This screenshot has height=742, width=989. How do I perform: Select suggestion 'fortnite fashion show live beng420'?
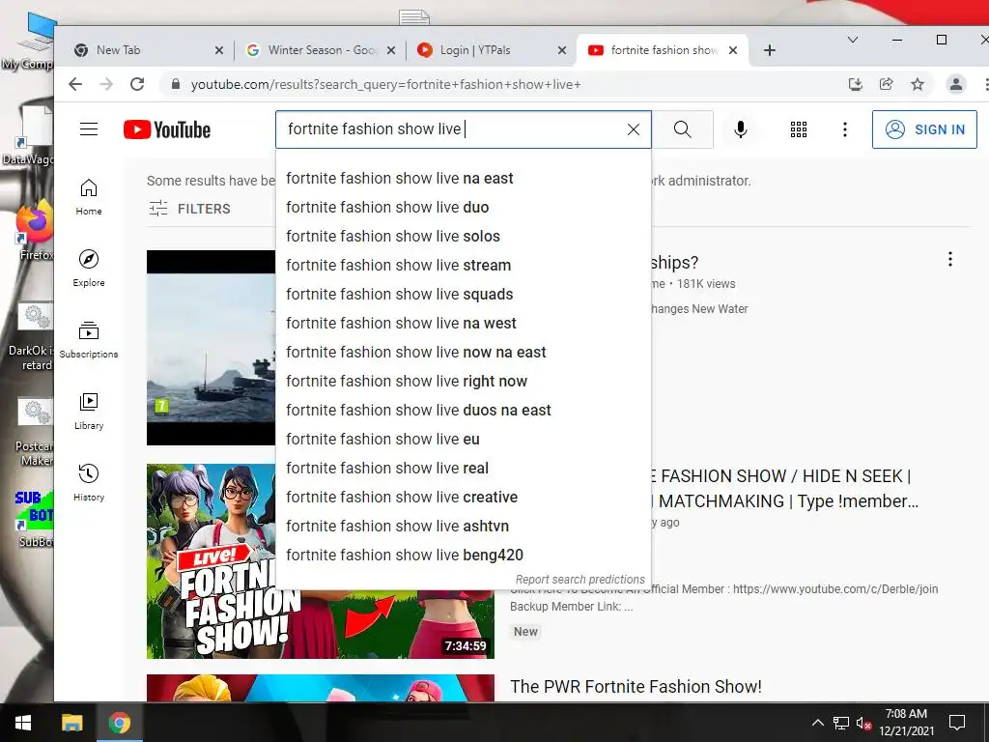click(x=464, y=556)
